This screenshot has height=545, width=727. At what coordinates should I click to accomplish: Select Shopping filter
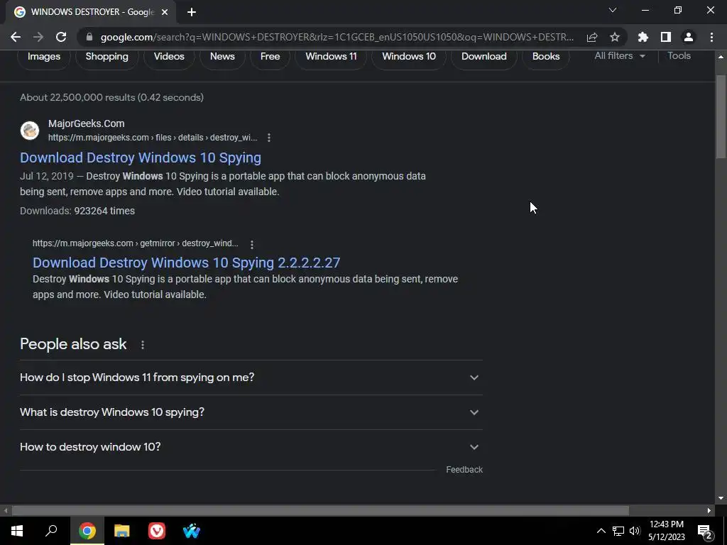[106, 57]
